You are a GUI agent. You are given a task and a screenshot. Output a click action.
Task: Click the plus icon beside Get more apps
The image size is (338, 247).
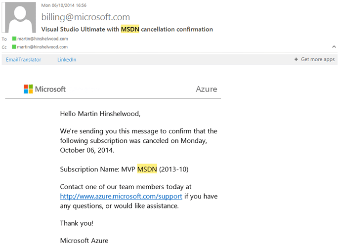pos(296,59)
